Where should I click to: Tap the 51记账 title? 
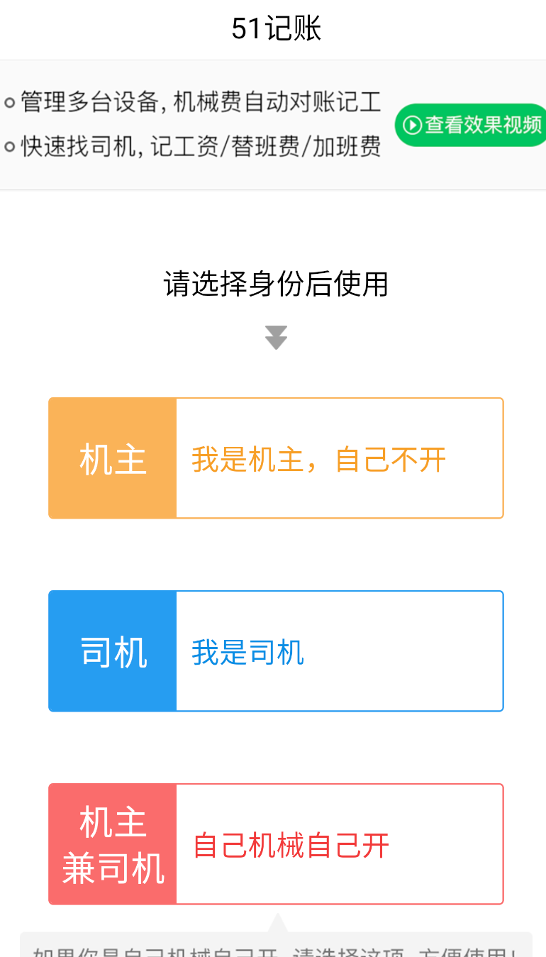pos(277,29)
